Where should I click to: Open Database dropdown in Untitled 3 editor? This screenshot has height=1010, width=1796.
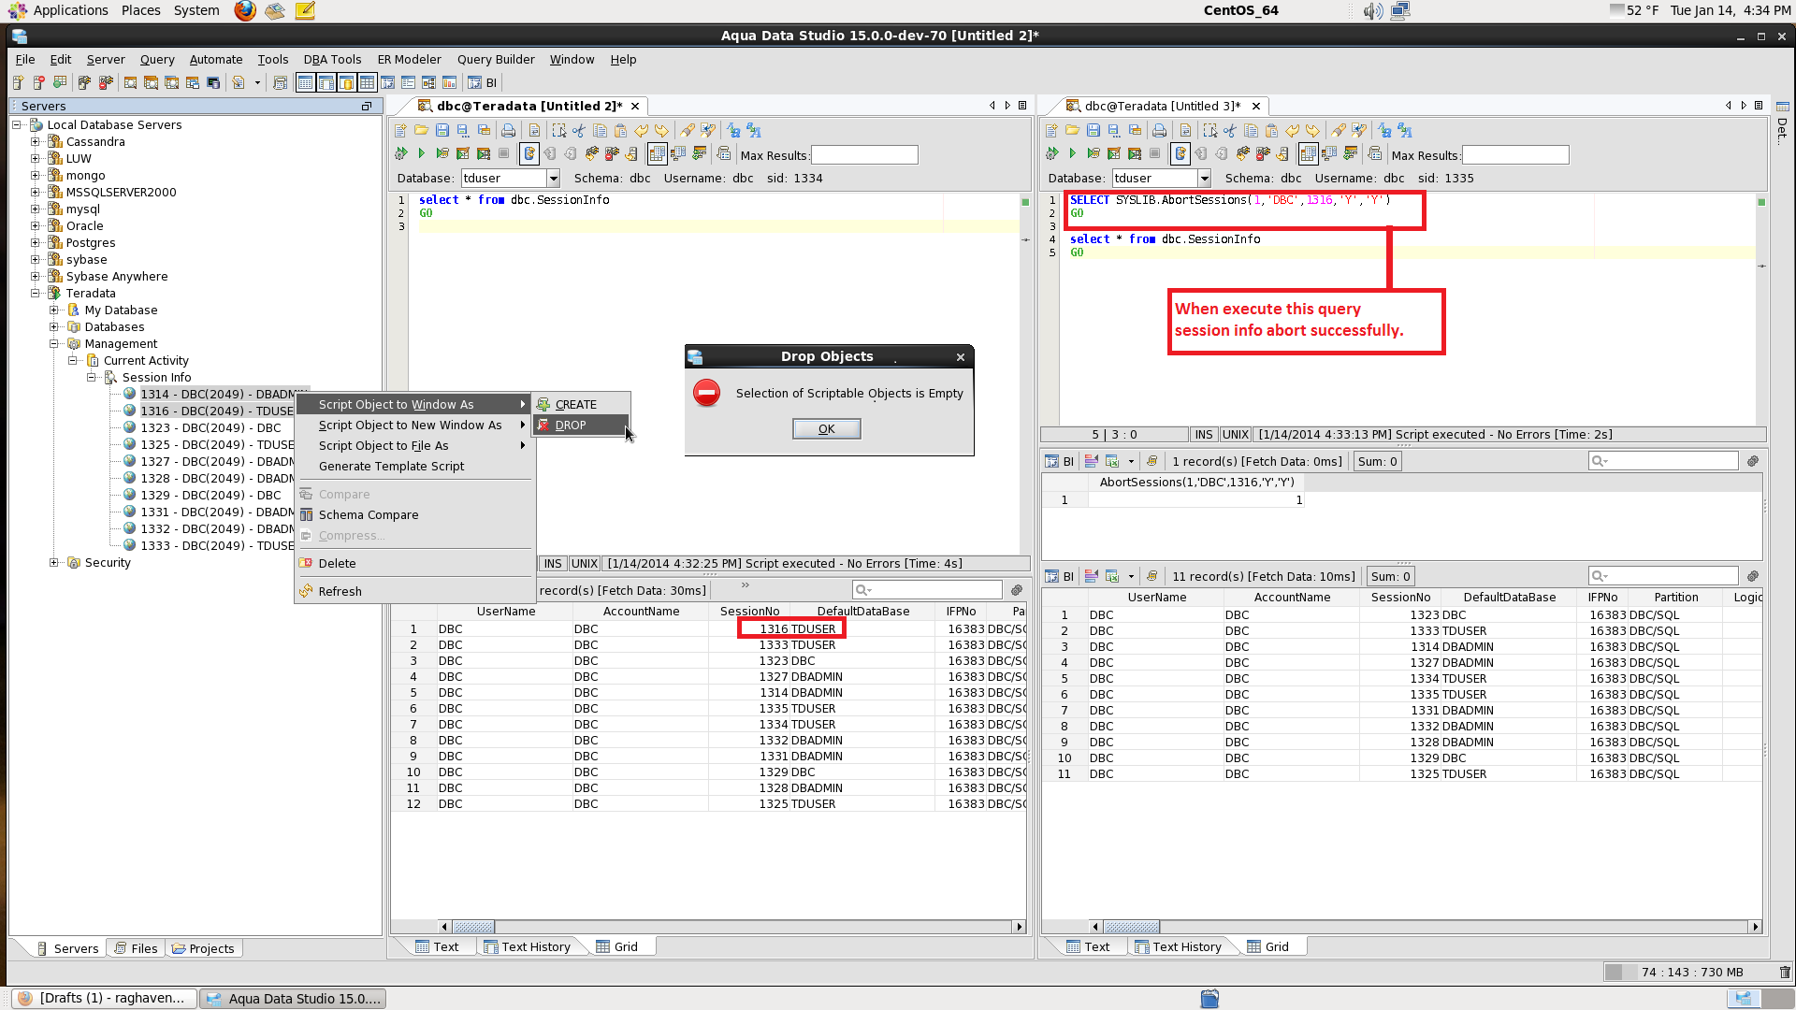click(1204, 179)
